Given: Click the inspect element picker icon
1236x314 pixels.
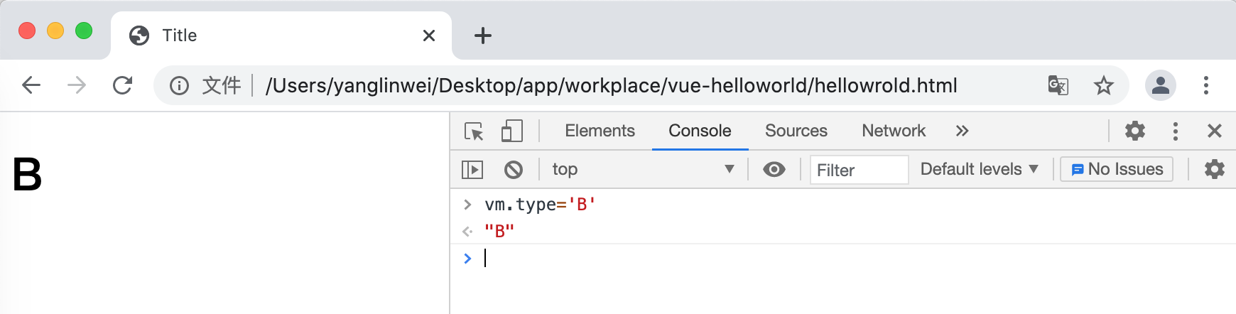Looking at the screenshot, I should [x=474, y=131].
